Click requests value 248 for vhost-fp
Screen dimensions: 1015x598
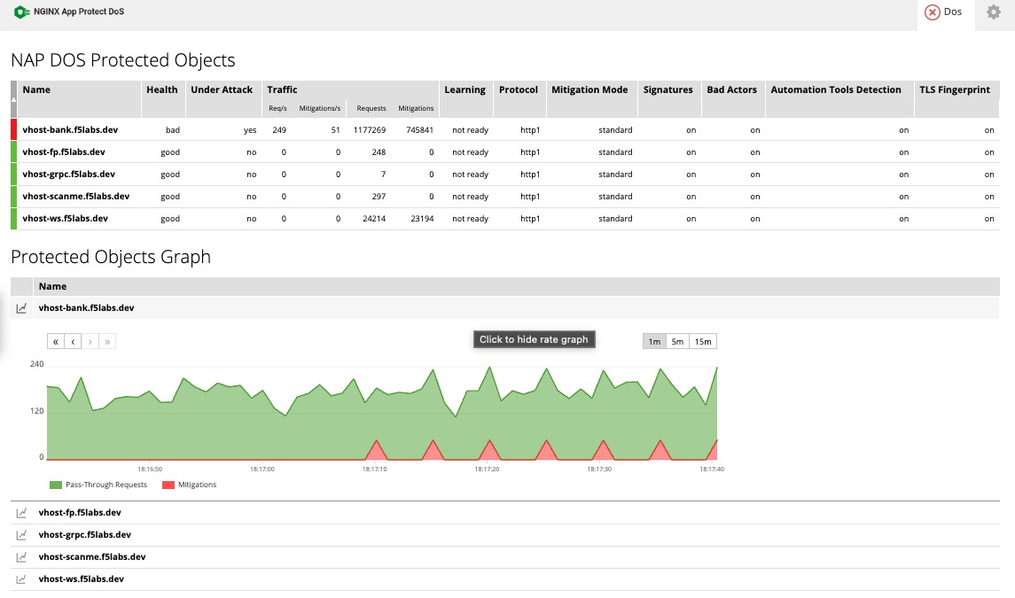point(379,152)
